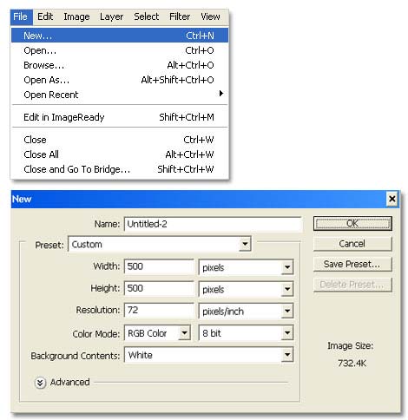Expand the Open Recent submenu
The image size is (408, 420).
click(120, 95)
